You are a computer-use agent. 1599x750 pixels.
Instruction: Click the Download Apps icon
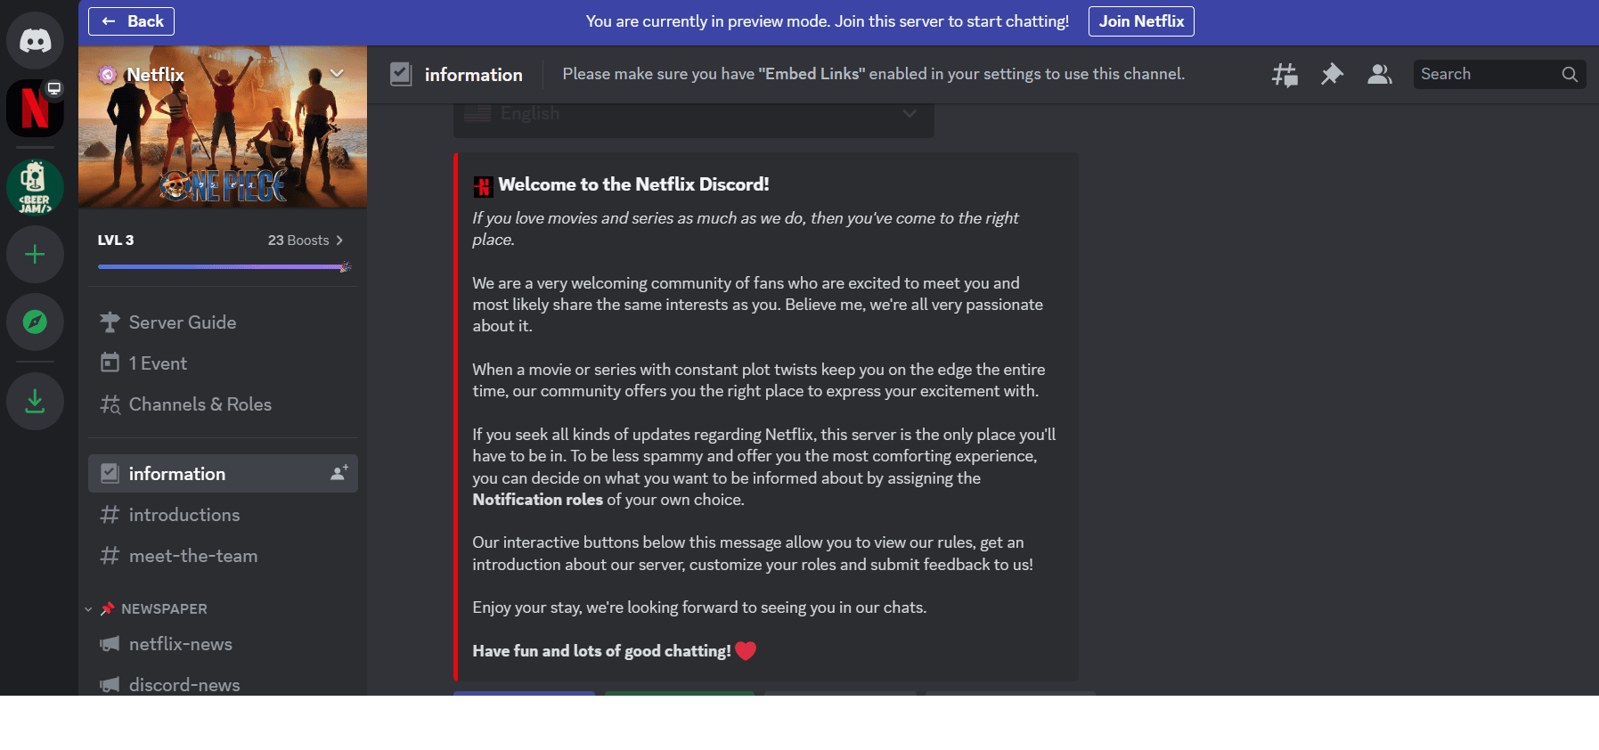coord(35,401)
